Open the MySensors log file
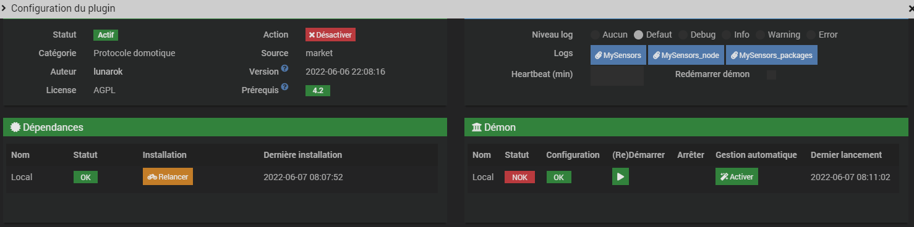 618,55
